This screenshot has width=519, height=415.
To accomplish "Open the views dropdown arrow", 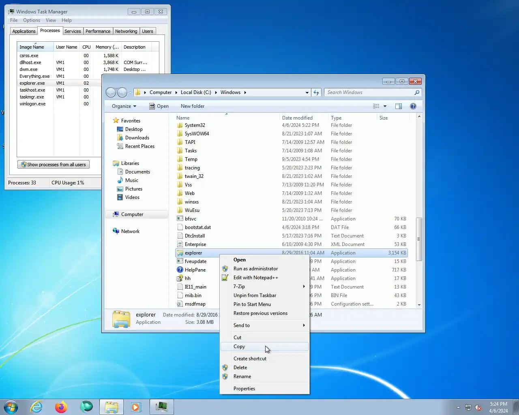I will click(385, 106).
